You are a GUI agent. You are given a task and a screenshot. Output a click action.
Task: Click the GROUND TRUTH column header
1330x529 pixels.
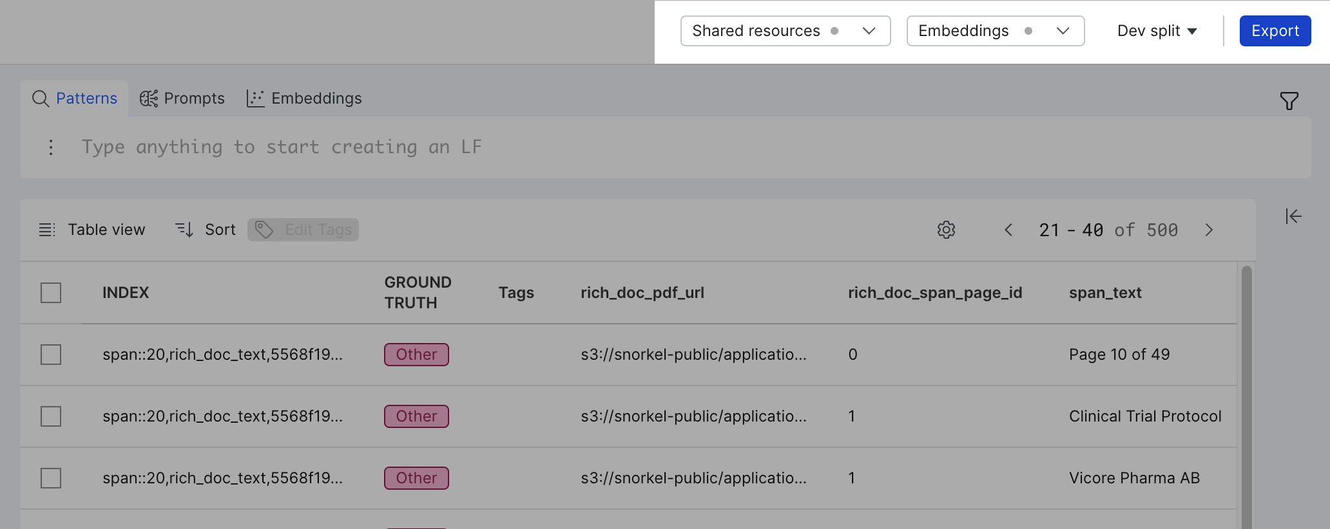418,293
